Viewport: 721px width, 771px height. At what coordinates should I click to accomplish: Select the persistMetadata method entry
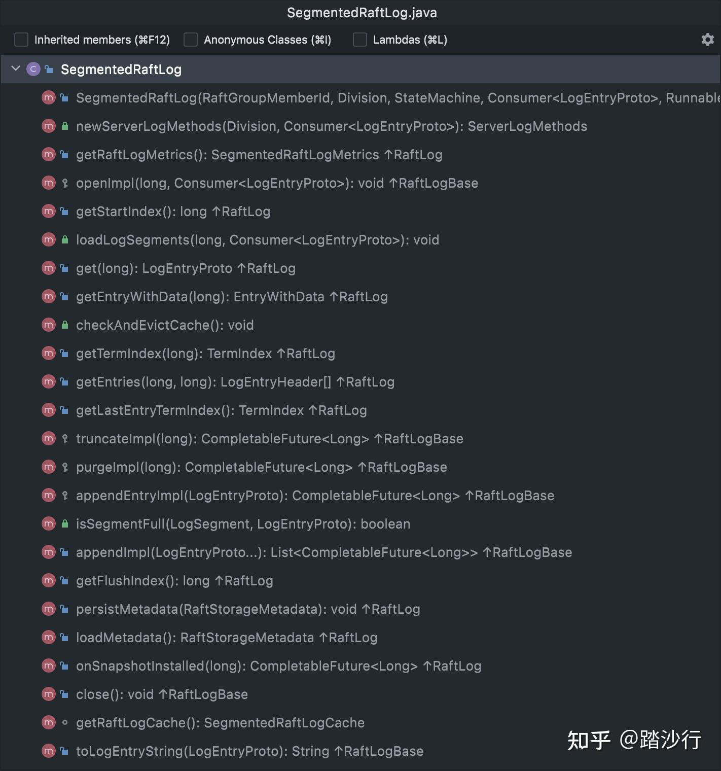(248, 609)
